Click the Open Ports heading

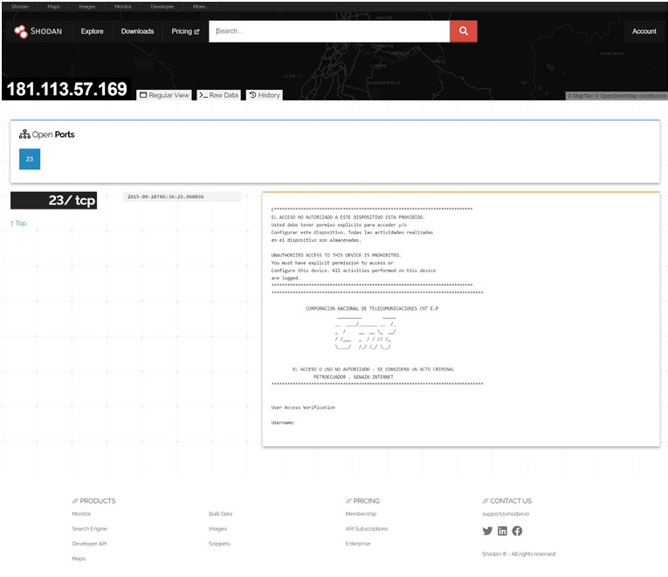(x=47, y=134)
